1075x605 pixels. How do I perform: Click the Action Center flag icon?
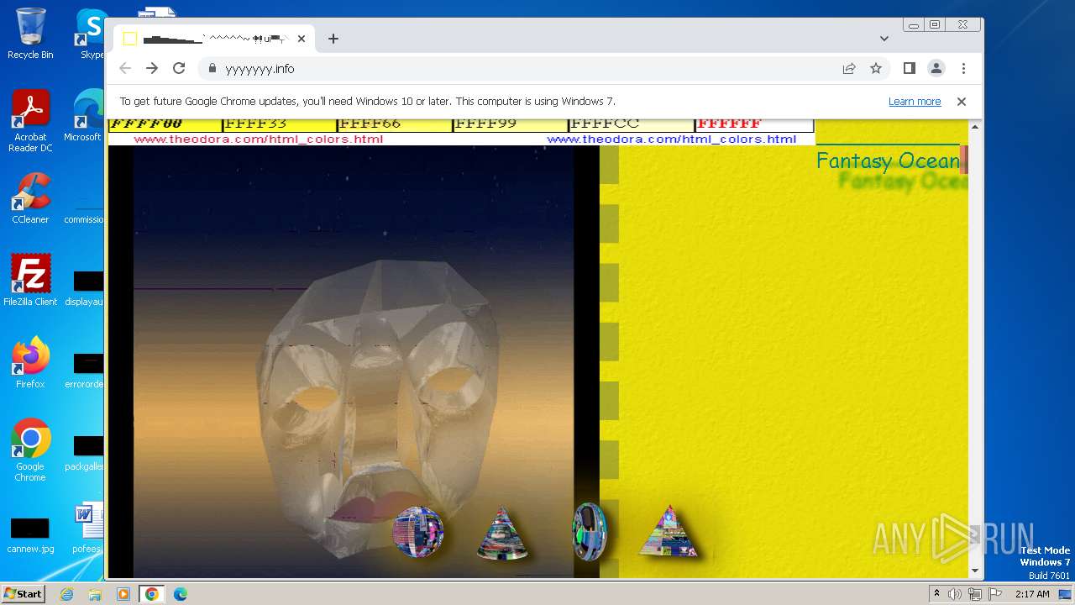pos(994,594)
